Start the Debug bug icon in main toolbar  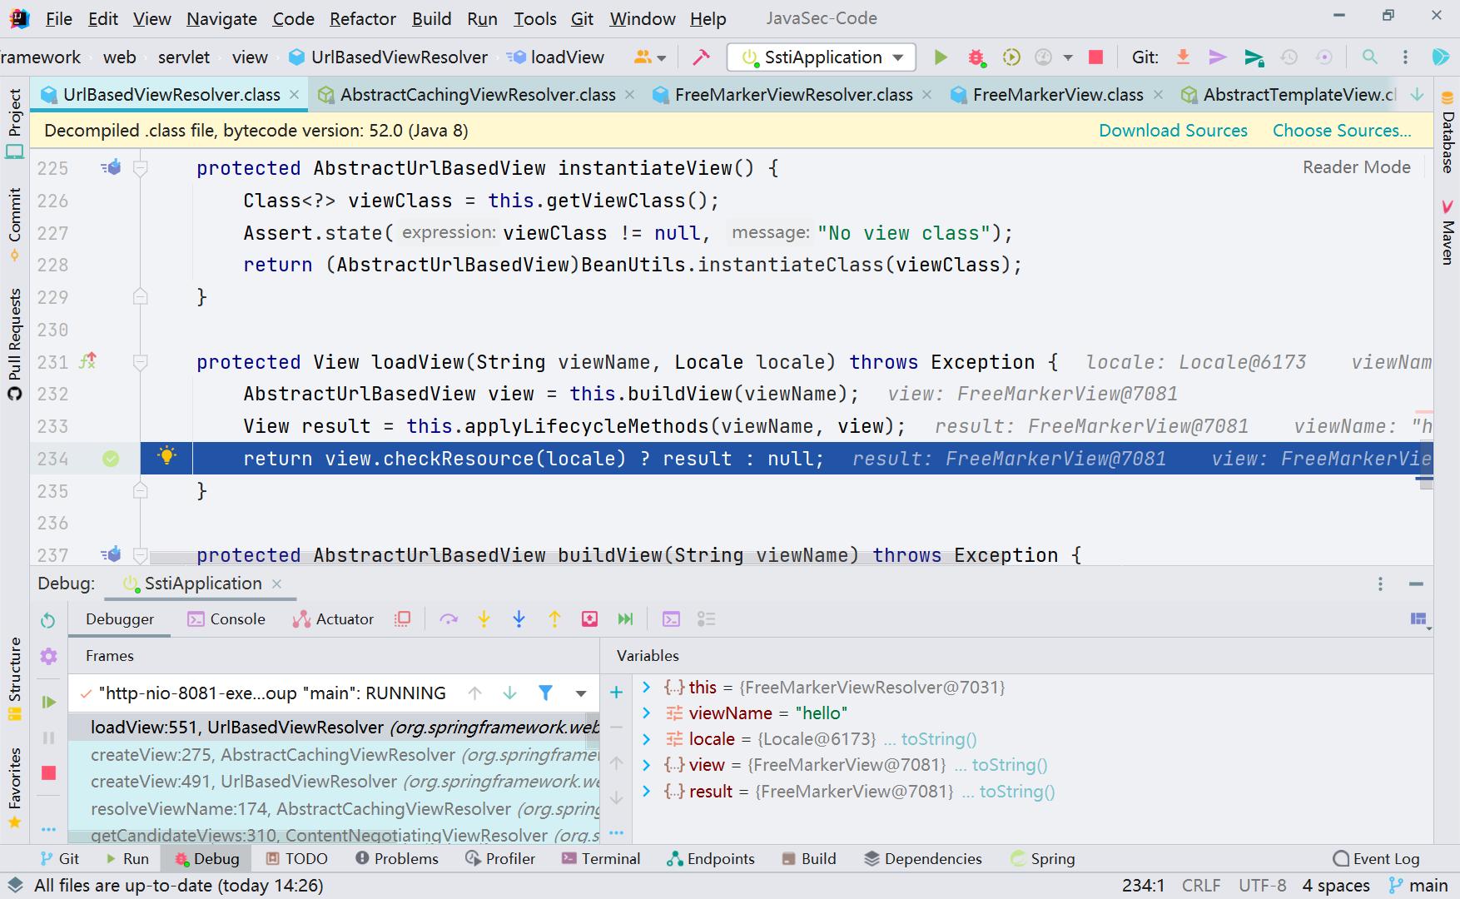point(976,57)
